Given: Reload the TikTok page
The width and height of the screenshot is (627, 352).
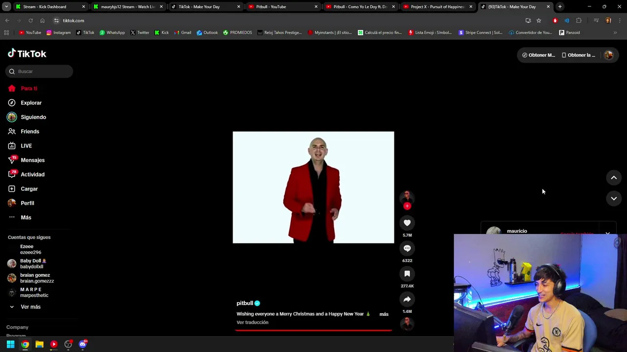Looking at the screenshot, I should coord(30,21).
